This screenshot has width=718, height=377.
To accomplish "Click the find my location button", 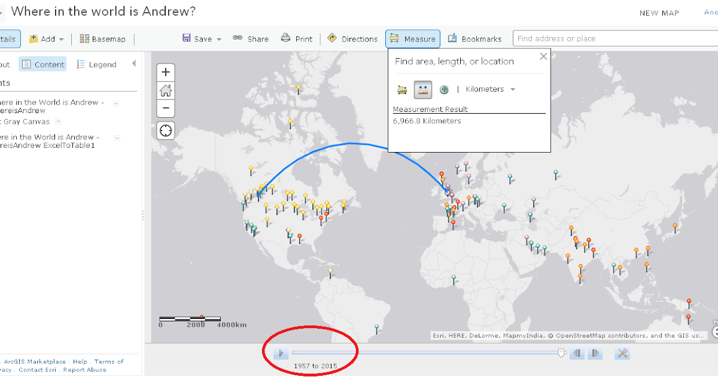I will (x=165, y=130).
